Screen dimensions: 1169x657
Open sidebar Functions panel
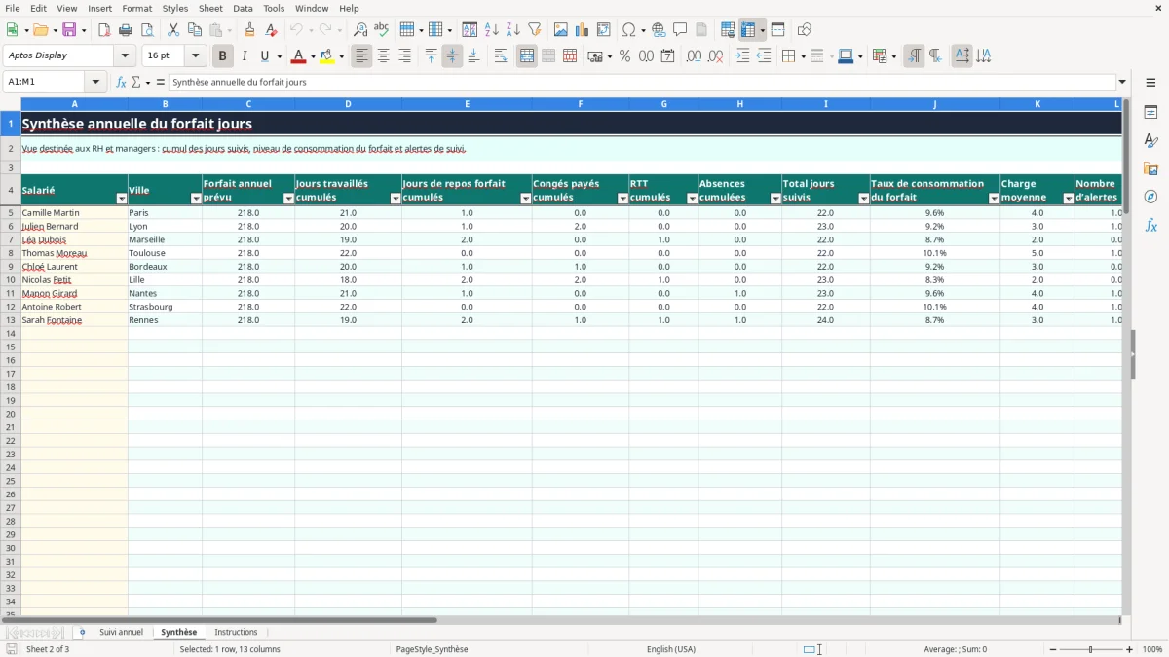coord(1150,225)
